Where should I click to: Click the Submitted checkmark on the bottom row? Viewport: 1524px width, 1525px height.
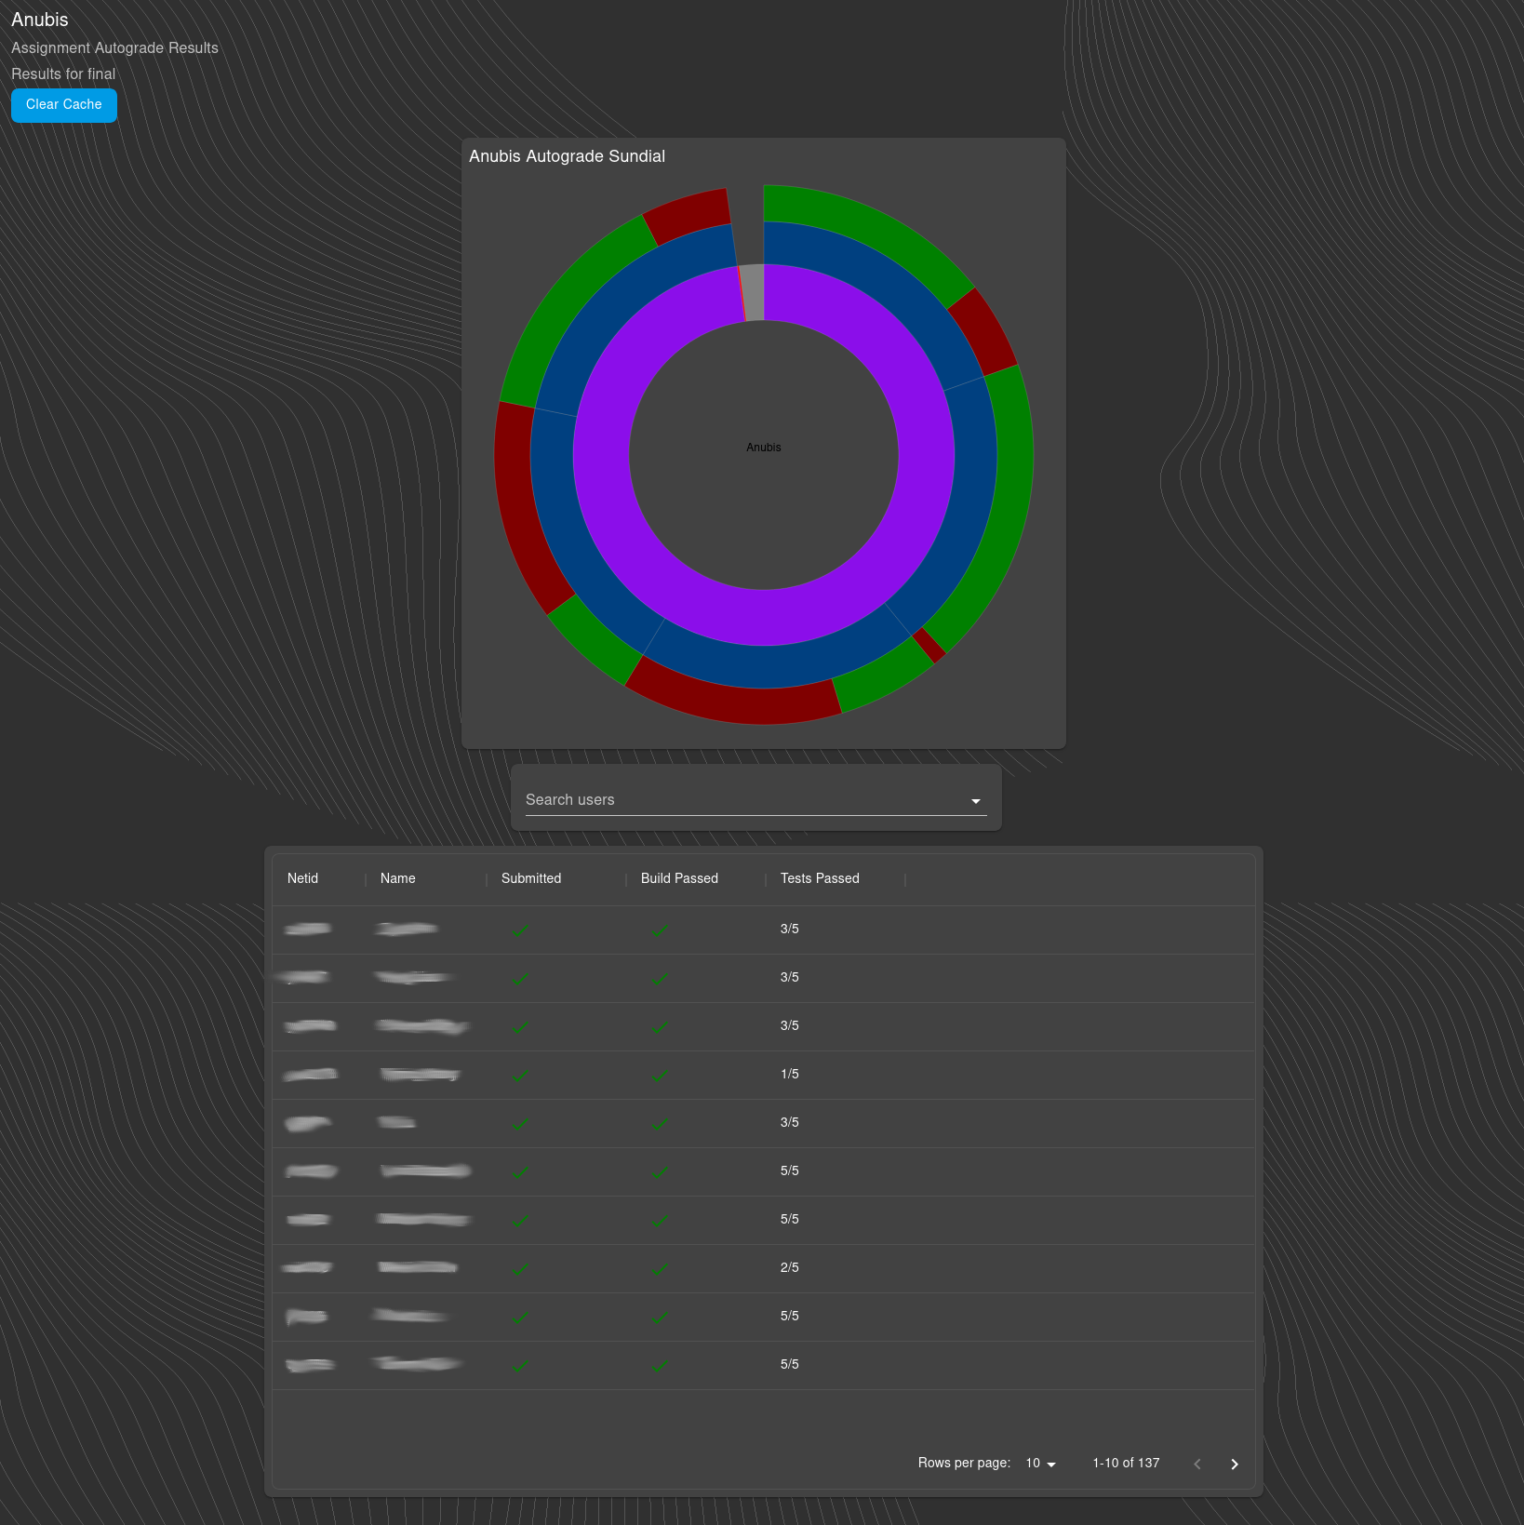pyautogui.click(x=521, y=1365)
